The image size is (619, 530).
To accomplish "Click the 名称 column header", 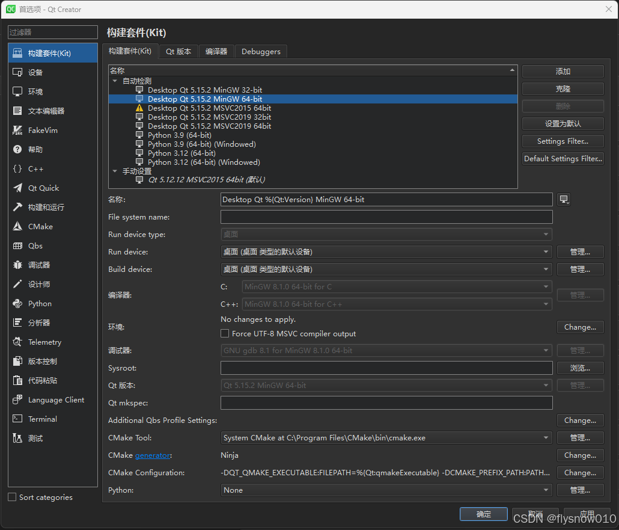I will pos(313,71).
